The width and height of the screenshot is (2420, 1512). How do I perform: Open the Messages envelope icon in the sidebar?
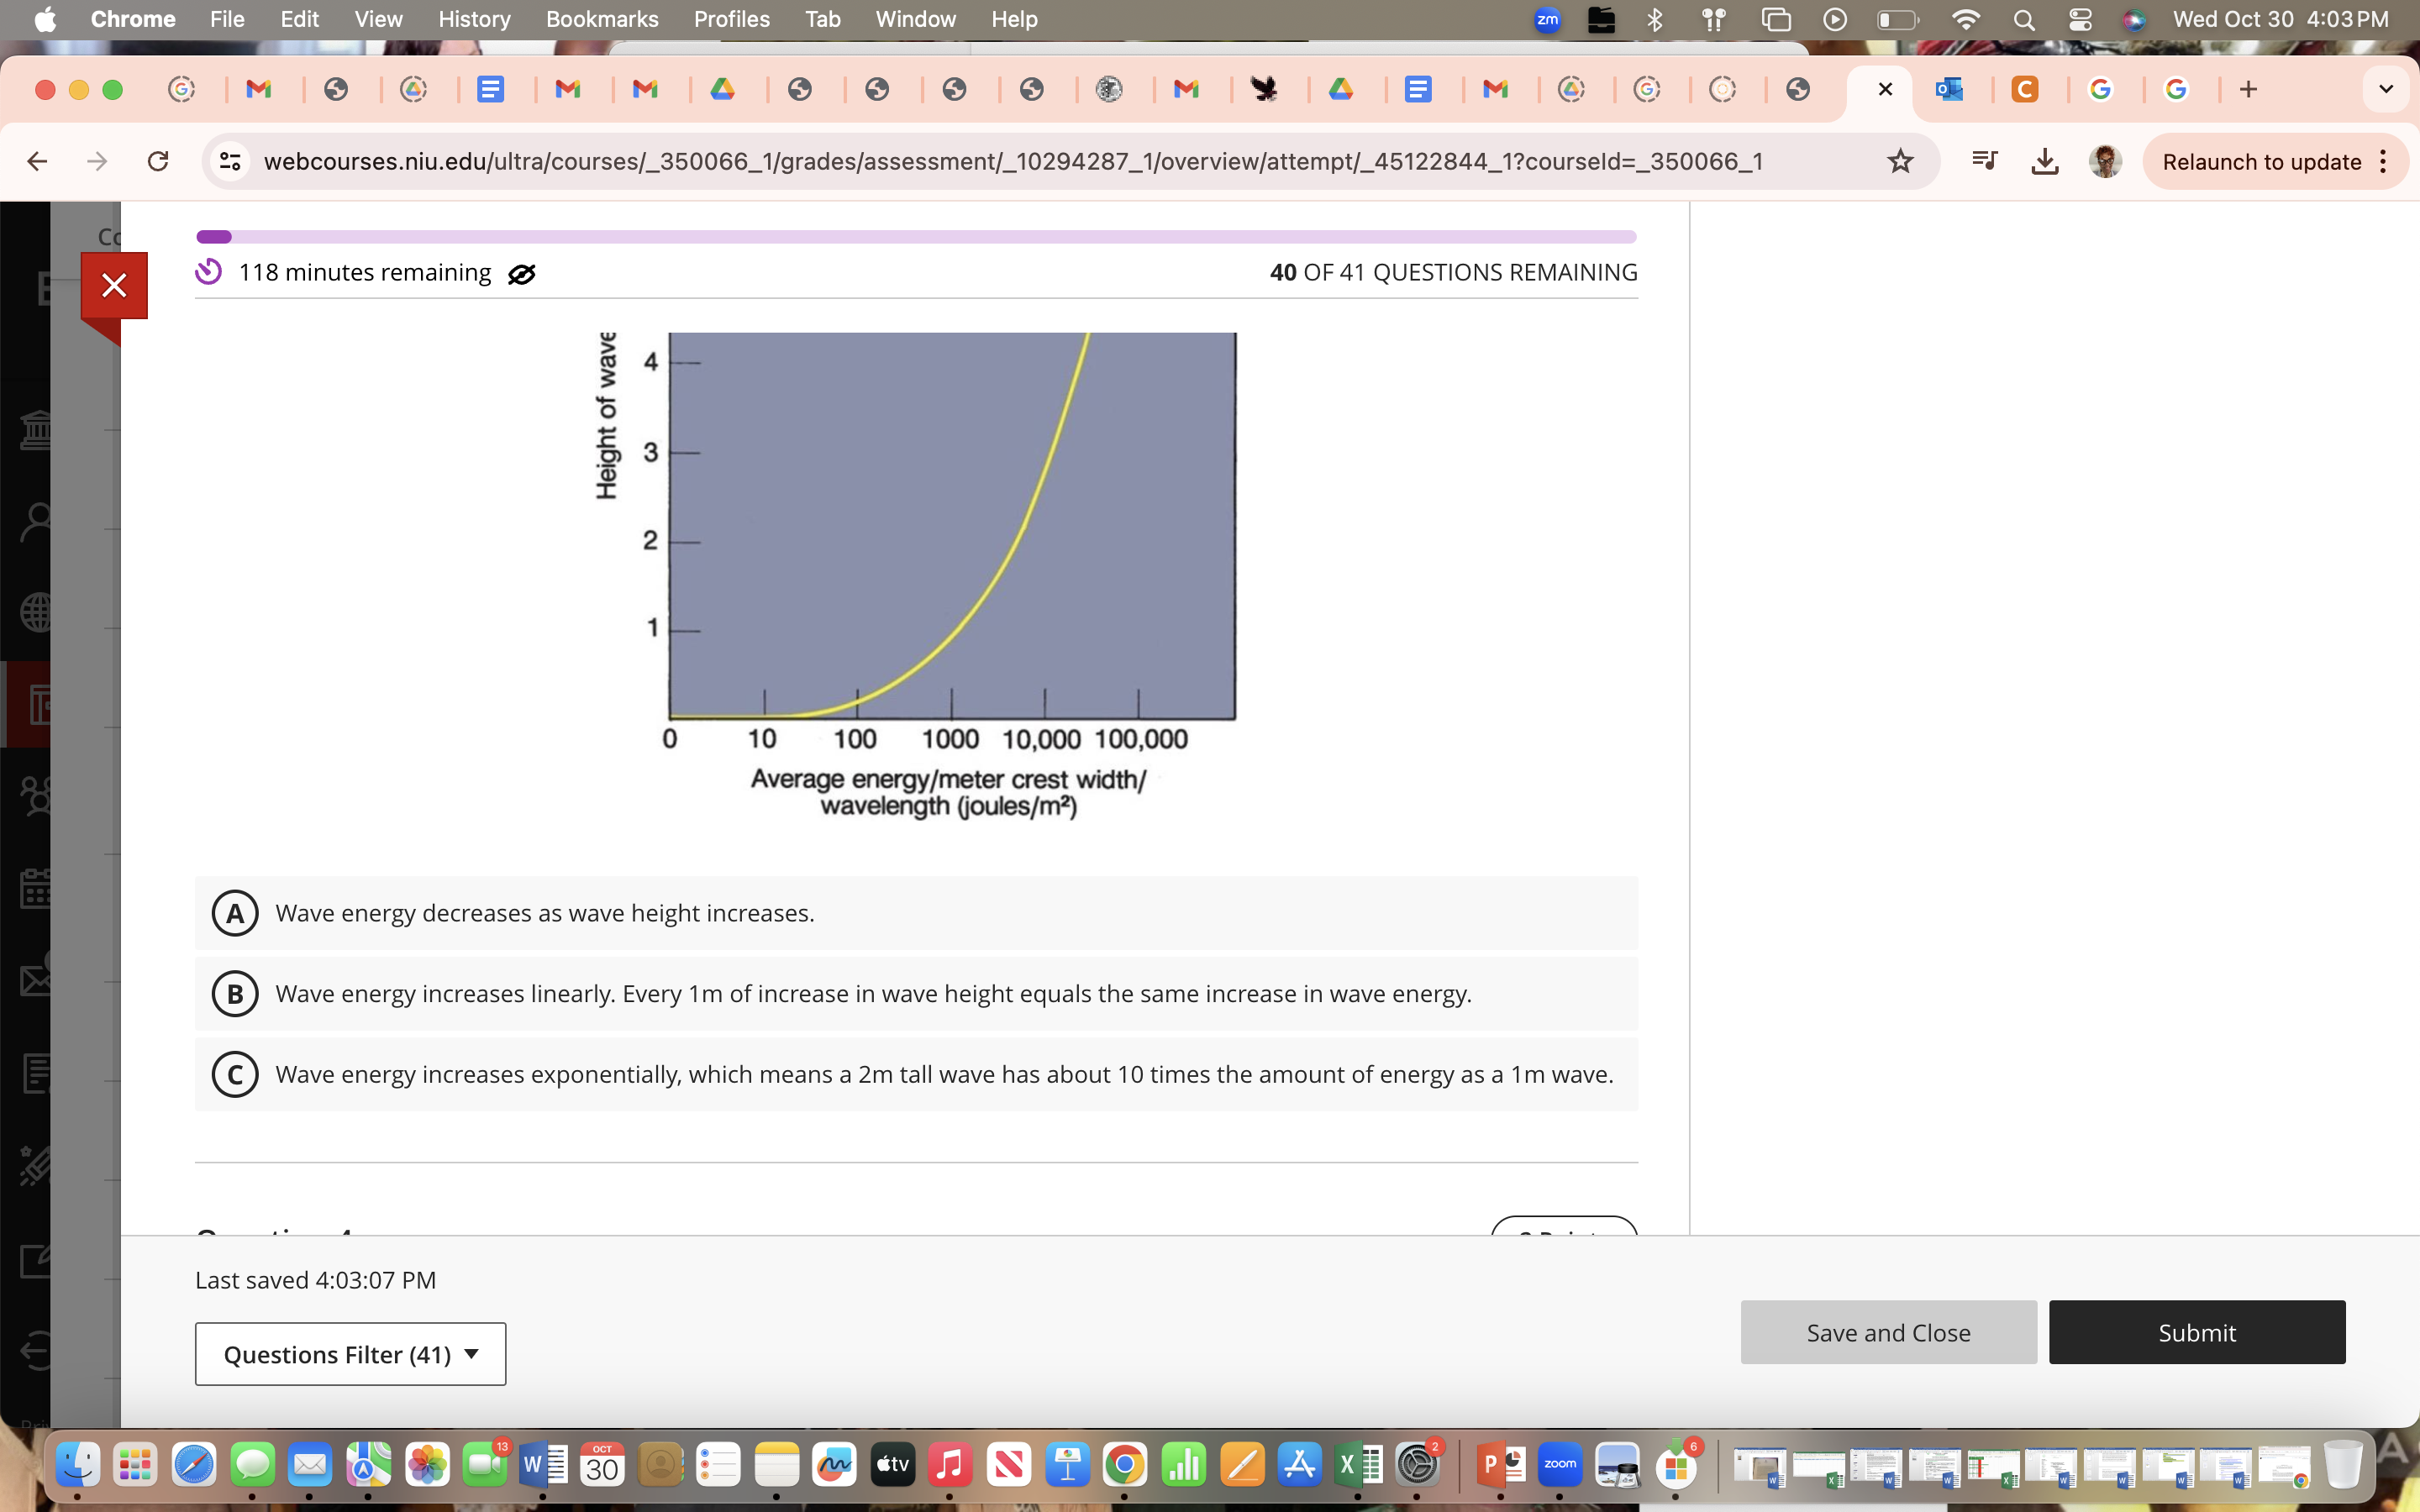tap(37, 978)
